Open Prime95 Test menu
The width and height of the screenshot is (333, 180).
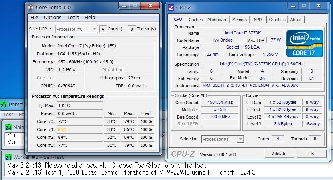[x=8, y=115]
